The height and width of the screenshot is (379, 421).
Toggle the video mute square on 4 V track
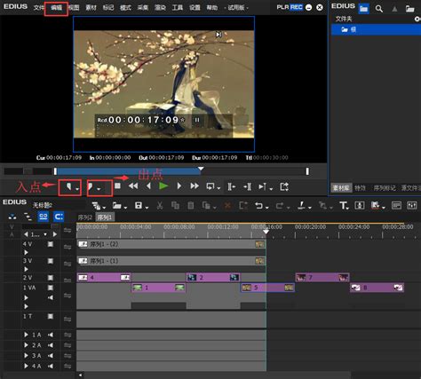pos(51,244)
